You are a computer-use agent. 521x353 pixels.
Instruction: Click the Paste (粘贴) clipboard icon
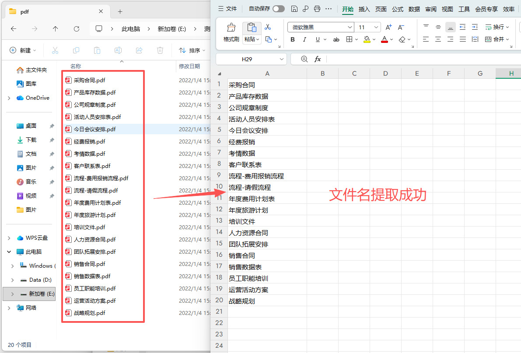[252, 28]
